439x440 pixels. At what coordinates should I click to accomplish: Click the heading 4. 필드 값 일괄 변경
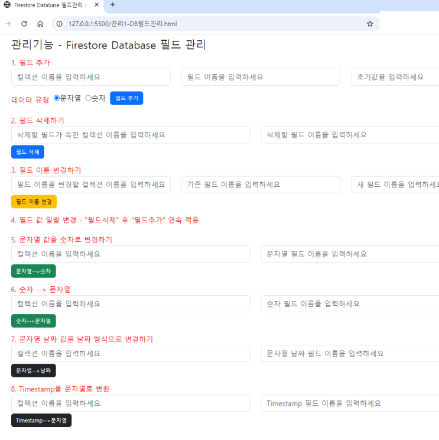coord(106,220)
